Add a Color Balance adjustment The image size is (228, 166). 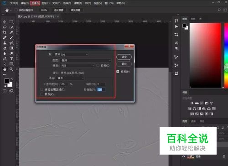click(x=194, y=109)
